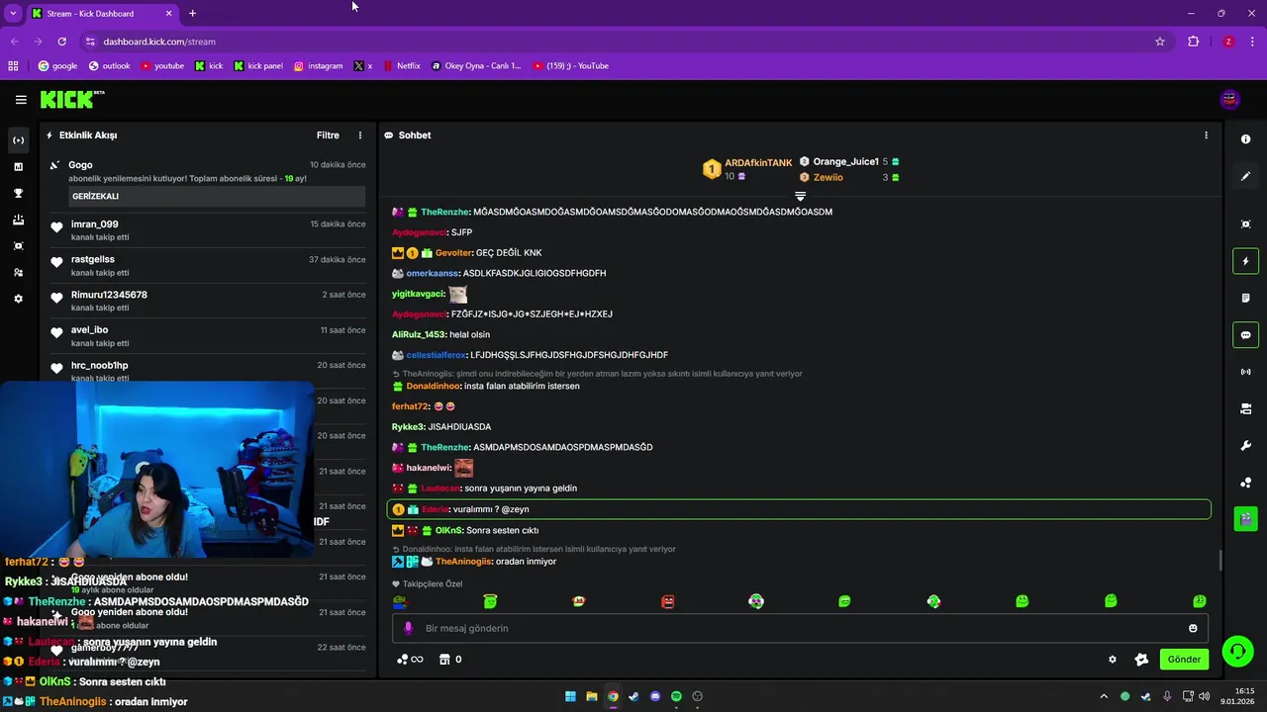The height and width of the screenshot is (712, 1267).
Task: Open three-dot menu of Sohbet panel
Action: click(1206, 135)
